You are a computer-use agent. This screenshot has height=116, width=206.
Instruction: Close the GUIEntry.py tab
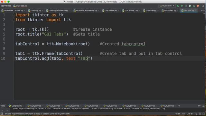tap(42, 11)
